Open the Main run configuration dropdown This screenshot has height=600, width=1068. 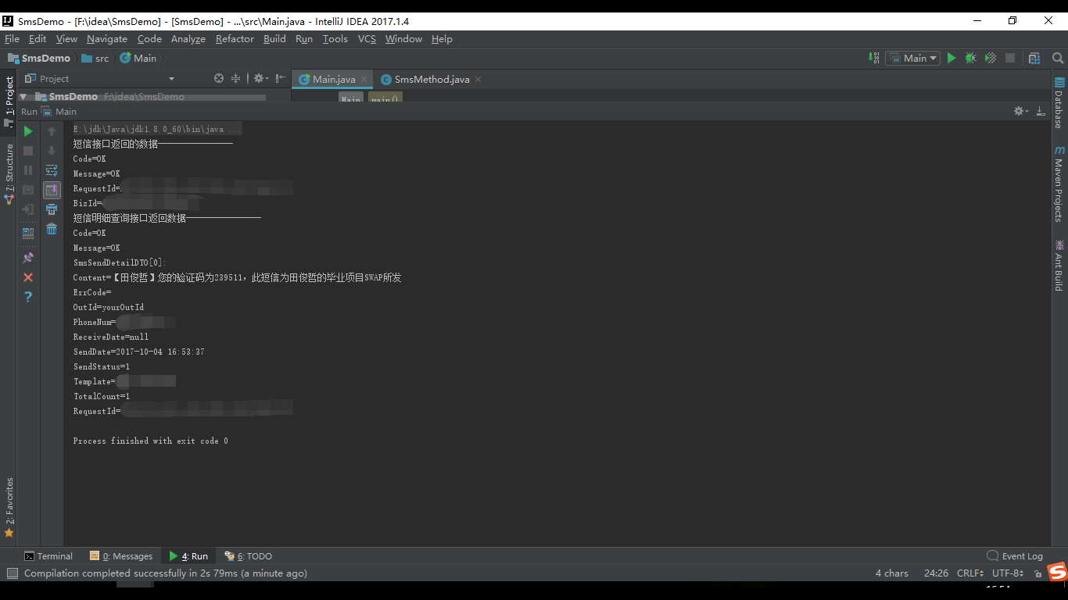[x=912, y=58]
